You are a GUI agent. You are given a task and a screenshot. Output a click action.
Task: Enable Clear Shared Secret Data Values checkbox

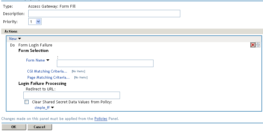click(x=26, y=102)
